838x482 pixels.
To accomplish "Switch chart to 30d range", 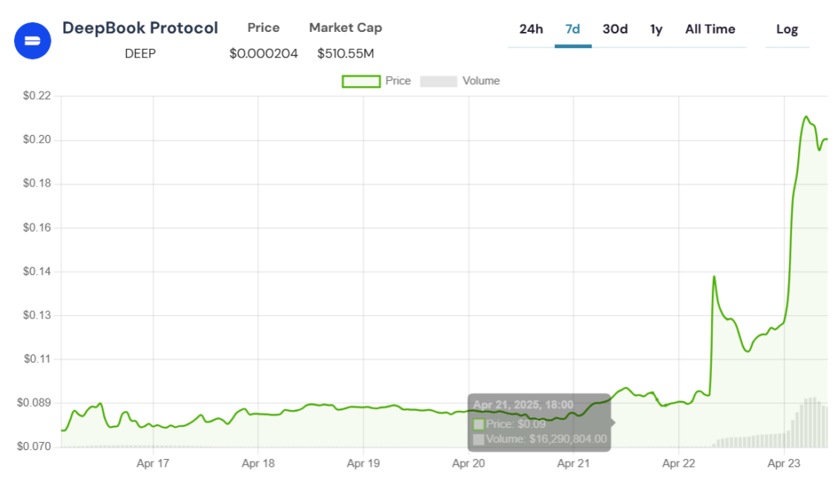I will tap(615, 29).
